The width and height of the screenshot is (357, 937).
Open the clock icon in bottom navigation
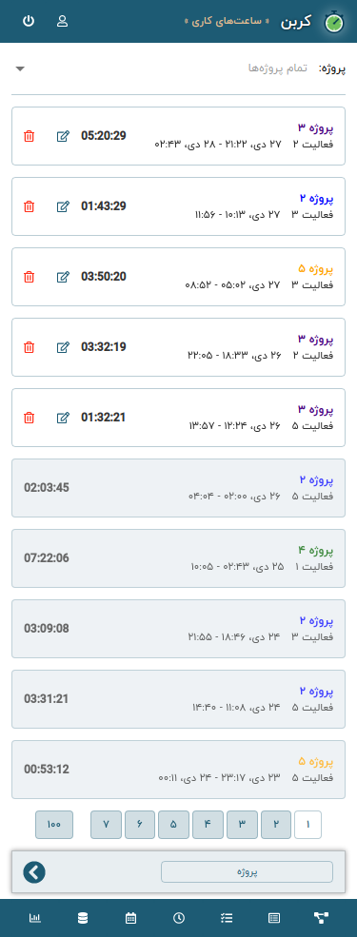(x=178, y=918)
